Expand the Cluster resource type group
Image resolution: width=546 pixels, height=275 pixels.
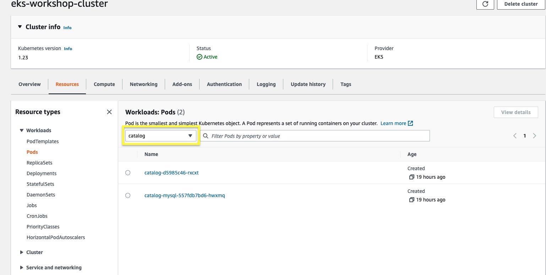(x=22, y=252)
